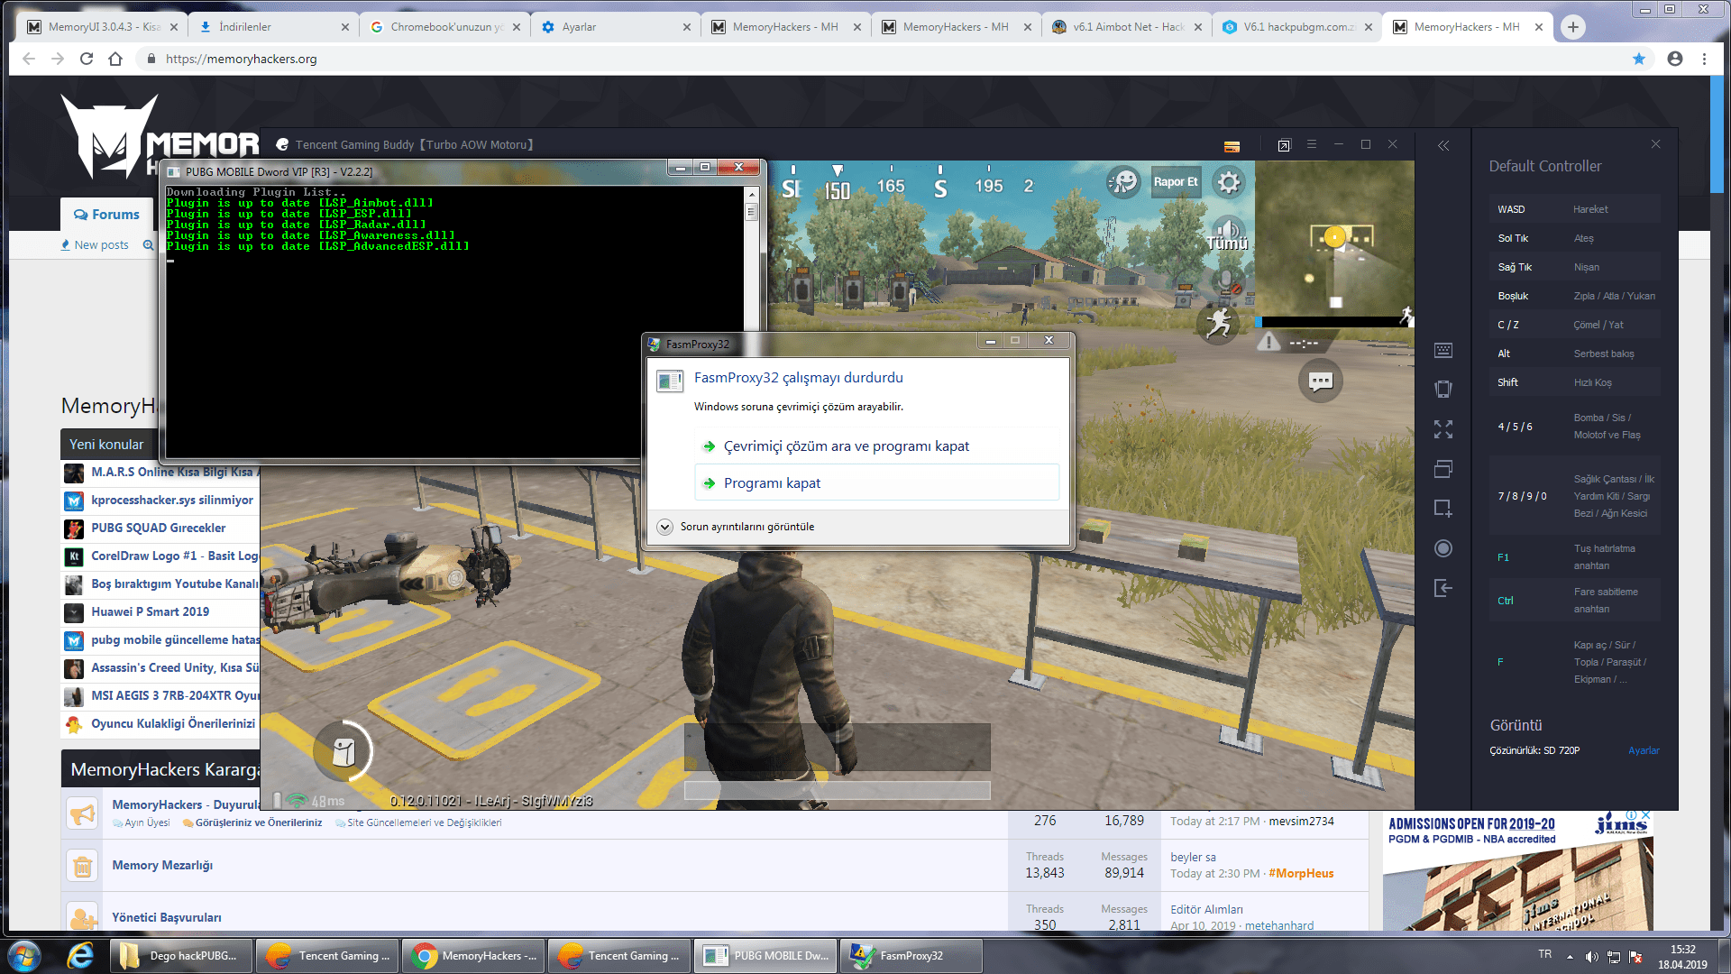Click the Chrome address bar
The width and height of the screenshot is (1731, 974).
pyautogui.click(x=884, y=59)
